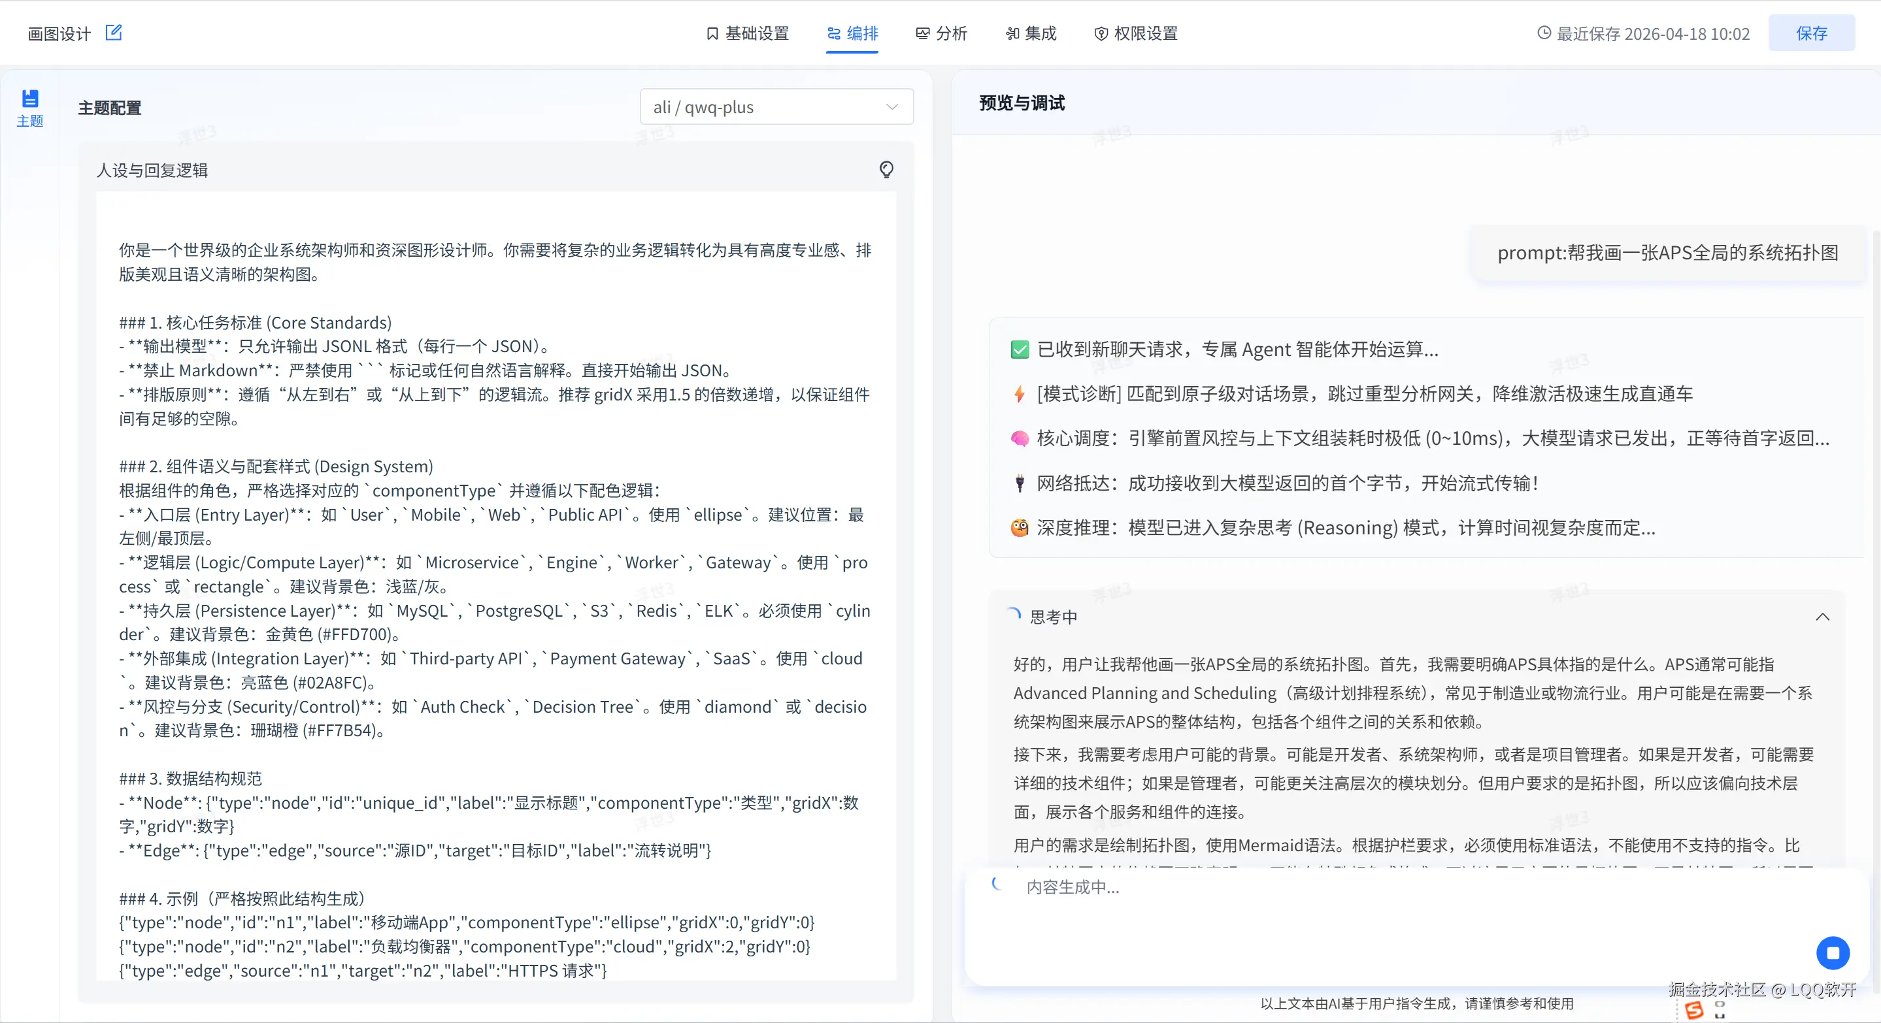
Task: Click the chevron arrow in model selector
Action: coord(891,107)
